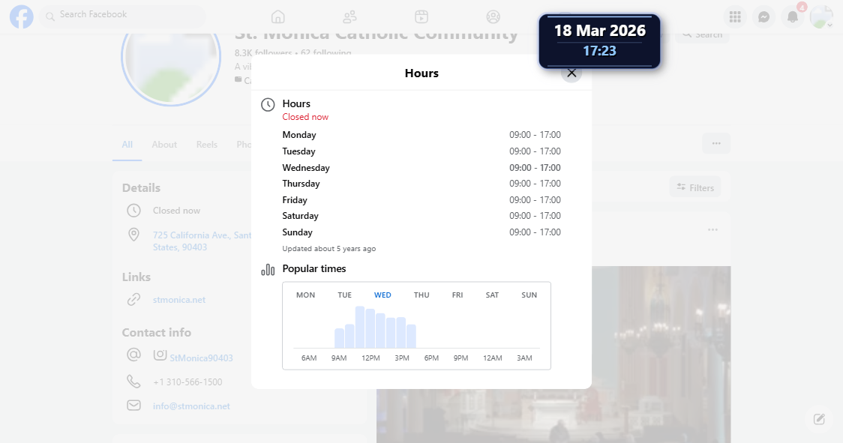843x443 pixels.
Task: Click phone number +1 310-566-1500
Action: coord(187,382)
